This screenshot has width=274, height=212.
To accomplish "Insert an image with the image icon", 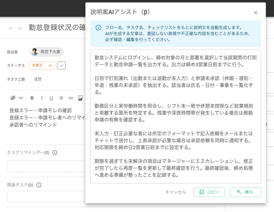I will 80,98.
